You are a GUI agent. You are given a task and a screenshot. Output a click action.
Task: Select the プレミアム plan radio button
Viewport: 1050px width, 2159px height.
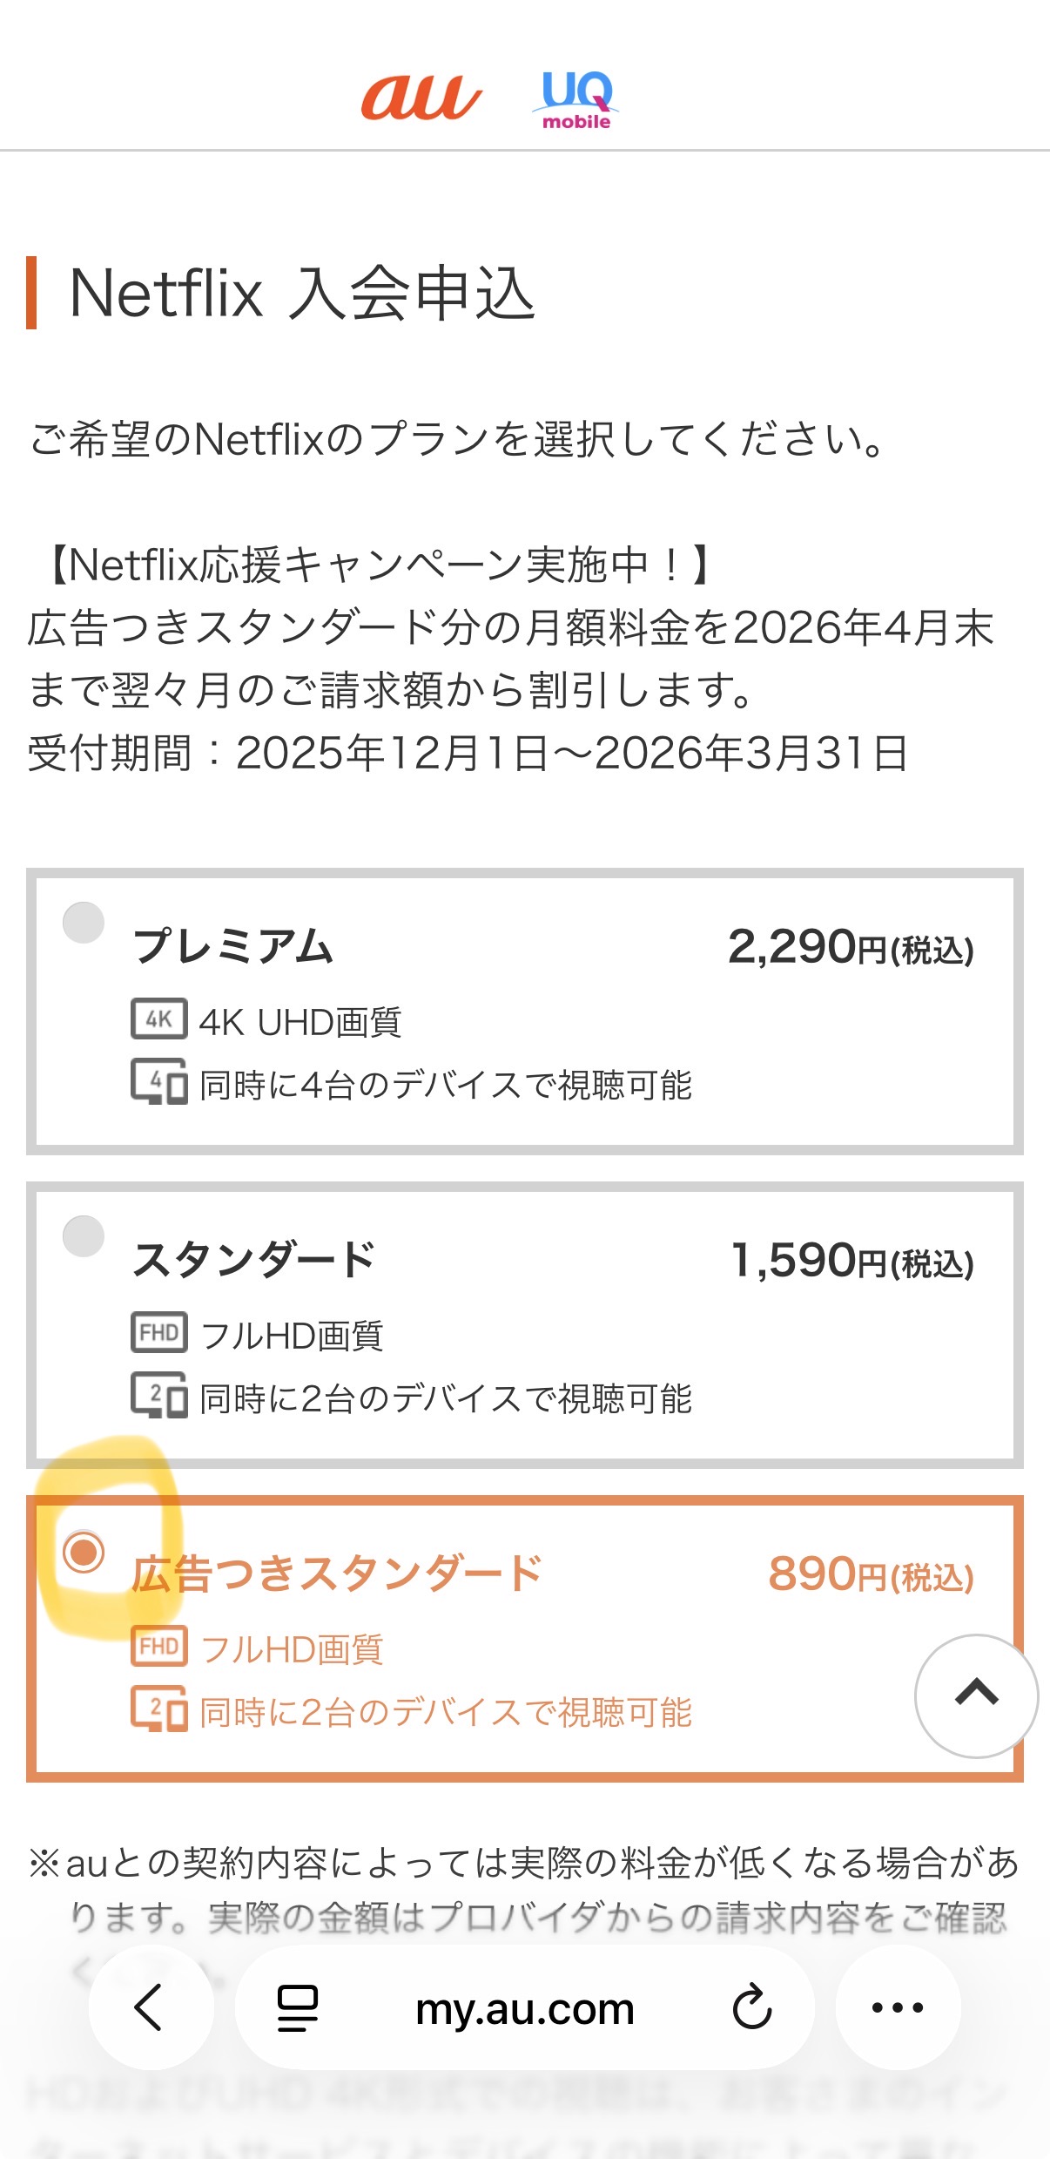click(84, 923)
